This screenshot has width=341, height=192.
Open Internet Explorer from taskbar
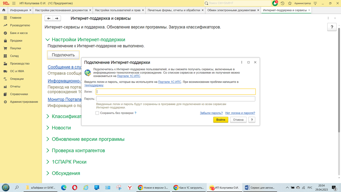(86, 187)
